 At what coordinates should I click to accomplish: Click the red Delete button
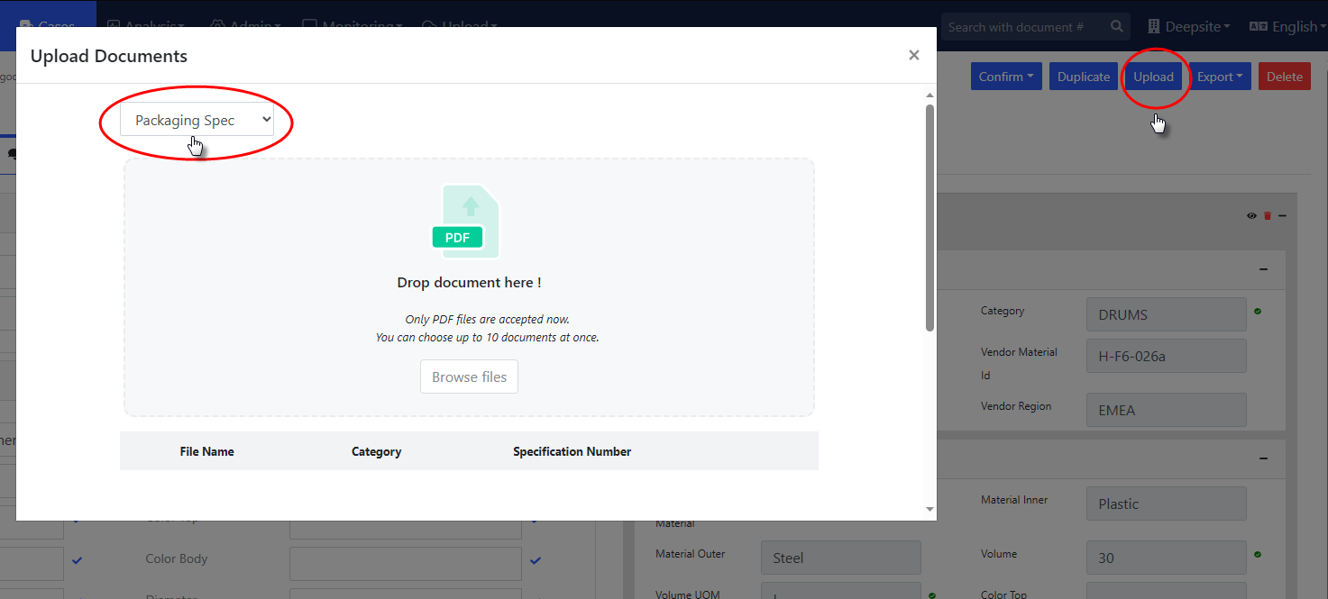click(x=1284, y=77)
